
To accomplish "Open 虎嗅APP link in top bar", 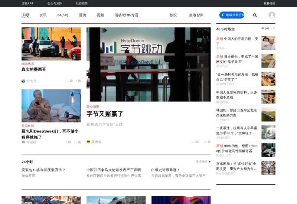I will 27,3.
